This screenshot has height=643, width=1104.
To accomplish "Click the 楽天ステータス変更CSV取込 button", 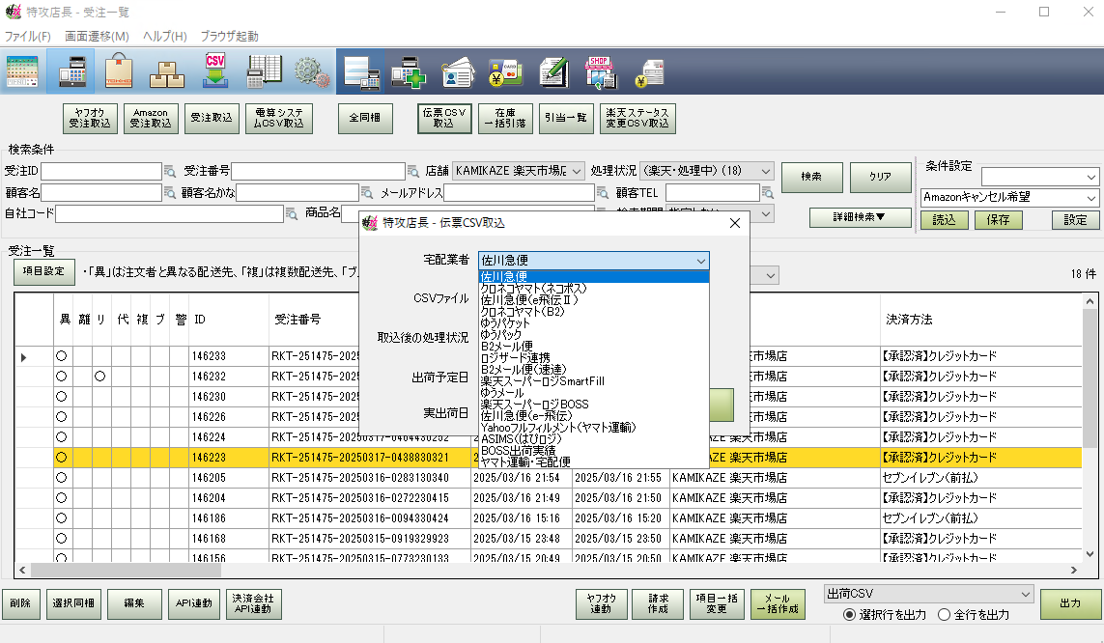I will click(x=637, y=118).
